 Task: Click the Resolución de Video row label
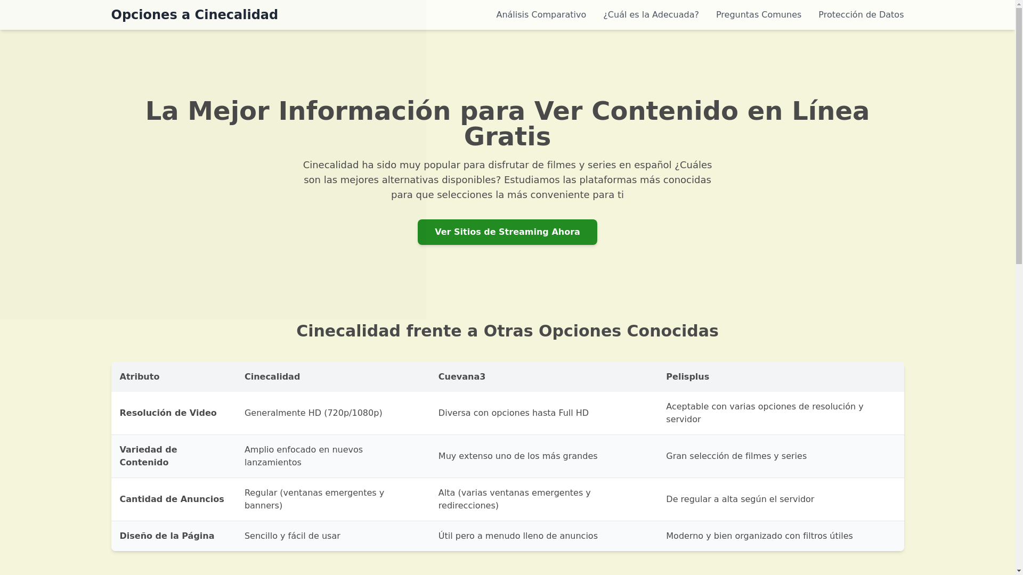click(168, 413)
